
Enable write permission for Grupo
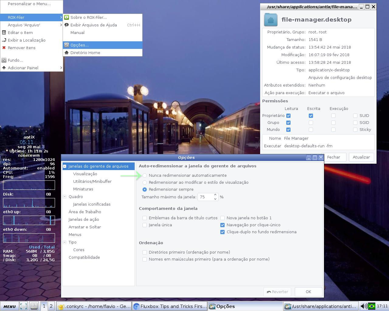click(311, 122)
